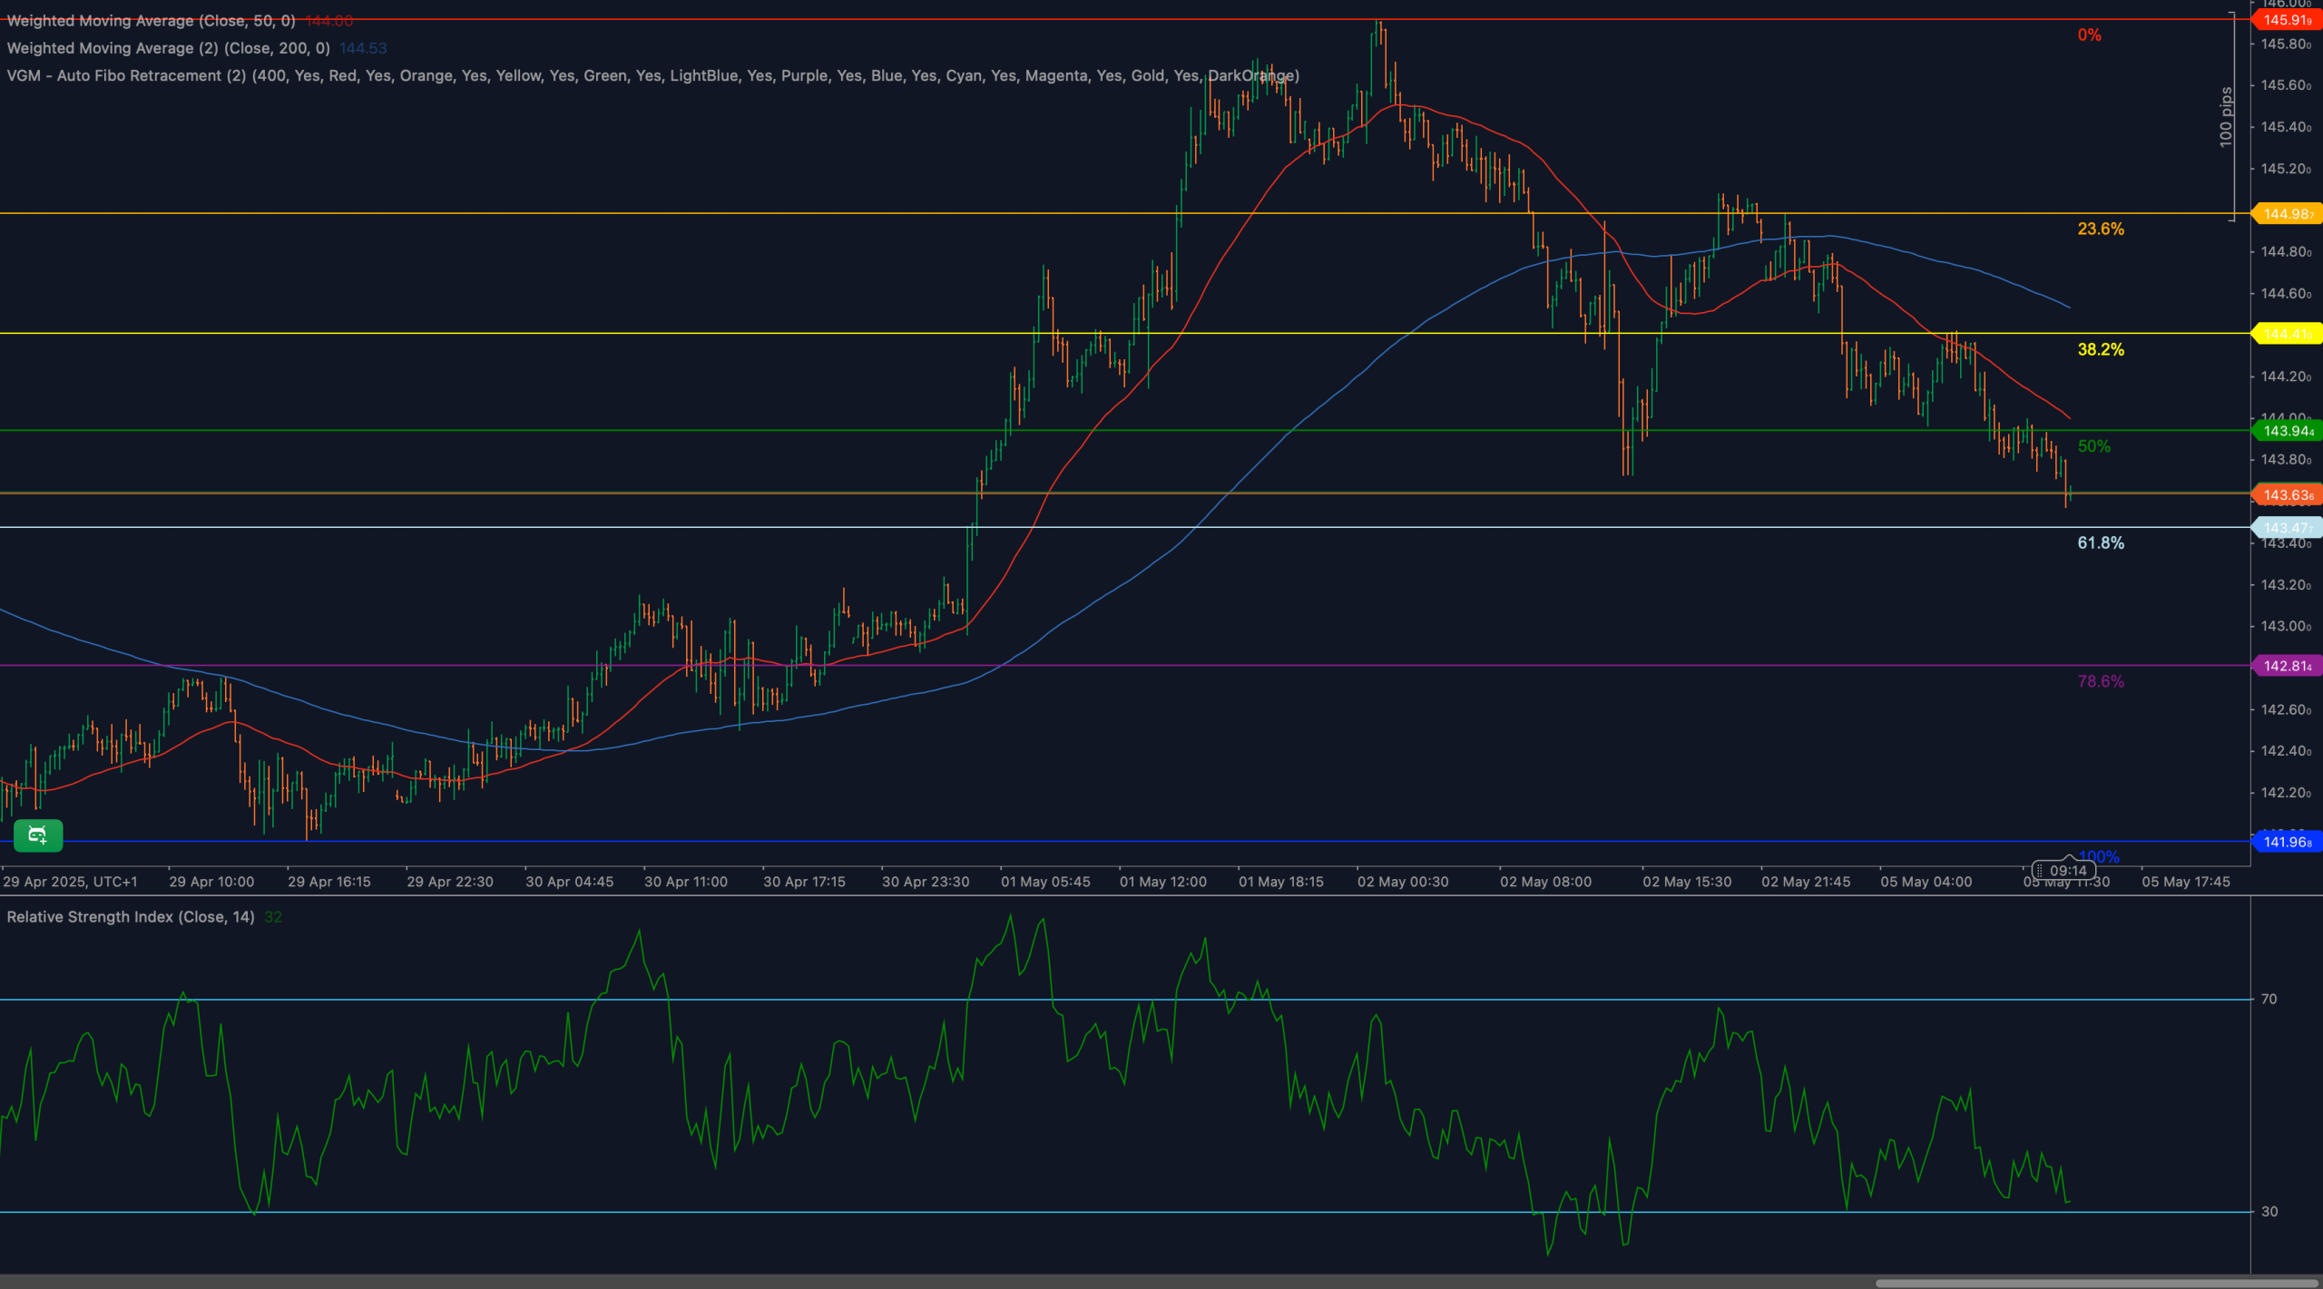
Task: Click the 38.2% Fibonacci level label
Action: coord(2101,349)
